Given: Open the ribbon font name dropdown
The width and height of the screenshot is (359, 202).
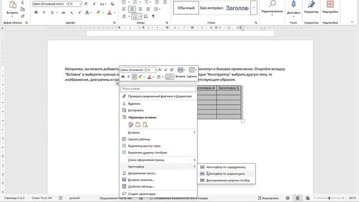Looking at the screenshot, I should tap(67, 4).
